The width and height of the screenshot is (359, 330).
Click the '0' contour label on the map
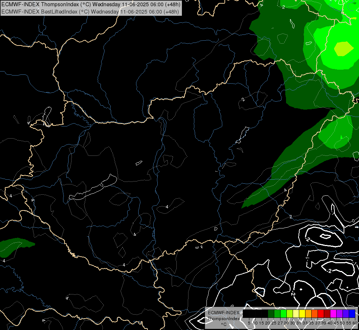pyautogui.click(x=353, y=221)
